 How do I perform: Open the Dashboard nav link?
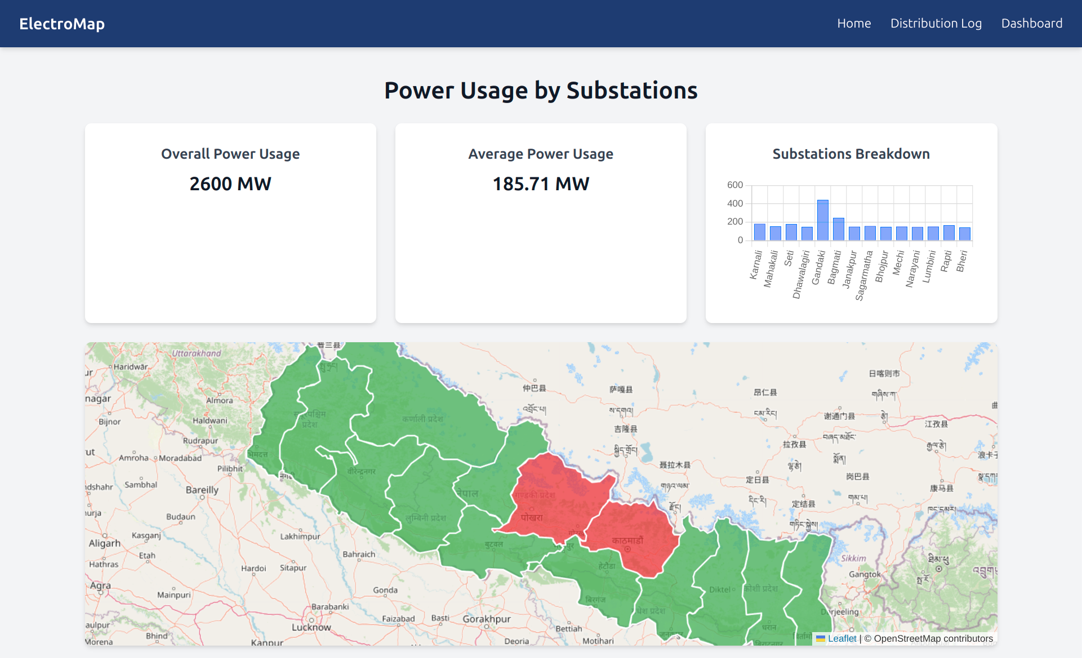[1031, 24]
